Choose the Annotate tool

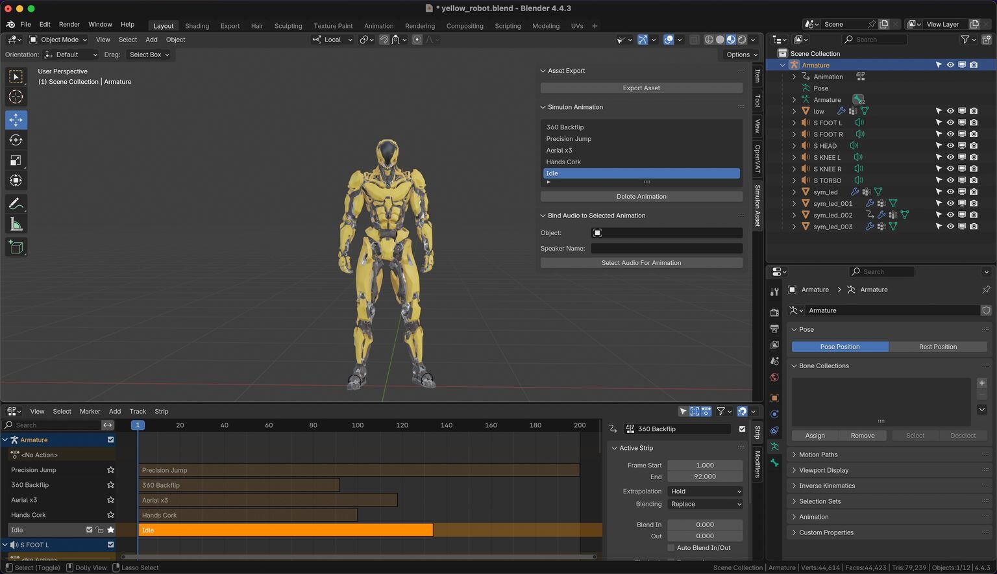pos(16,204)
